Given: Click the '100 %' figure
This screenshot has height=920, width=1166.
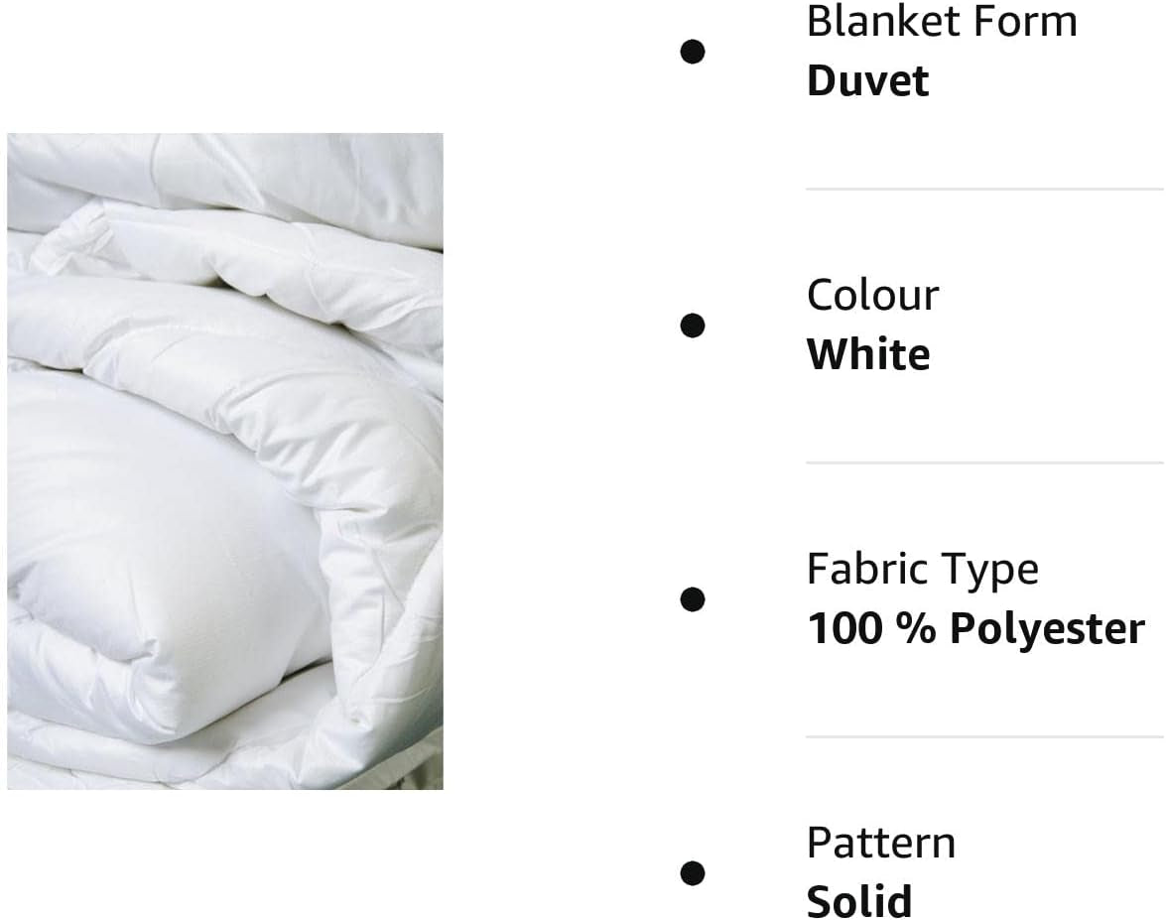Looking at the screenshot, I should (x=871, y=627).
